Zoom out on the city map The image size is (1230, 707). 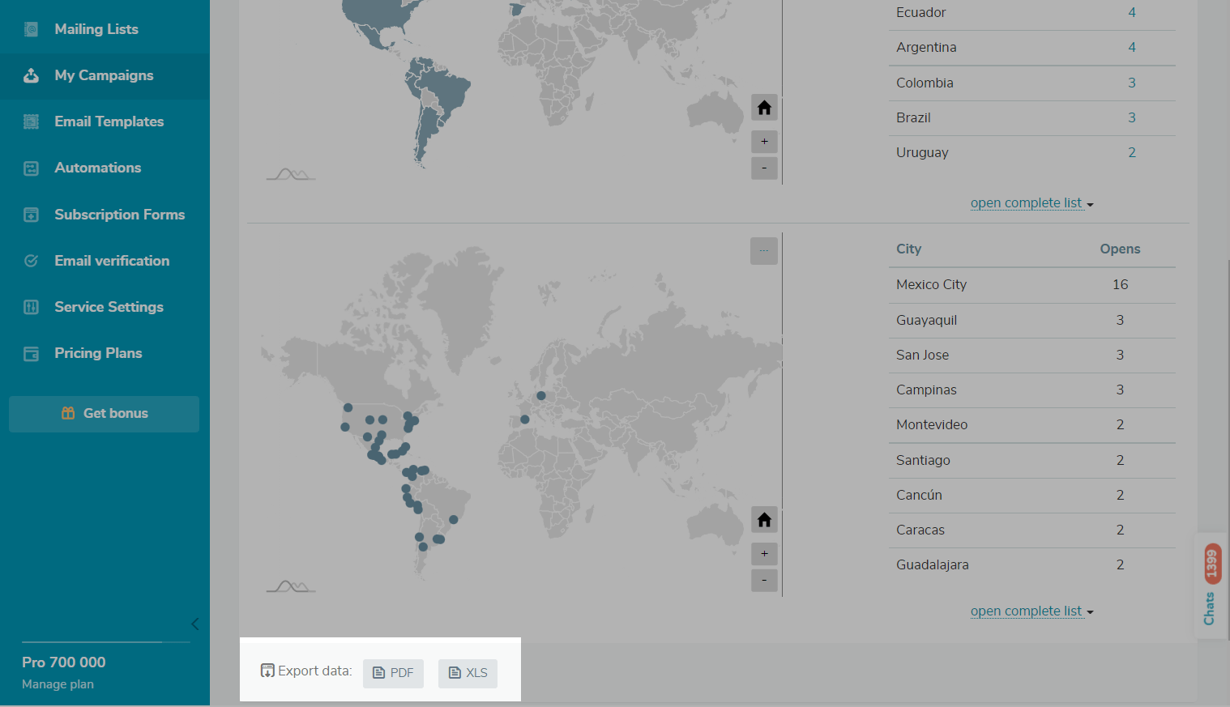[x=764, y=580]
